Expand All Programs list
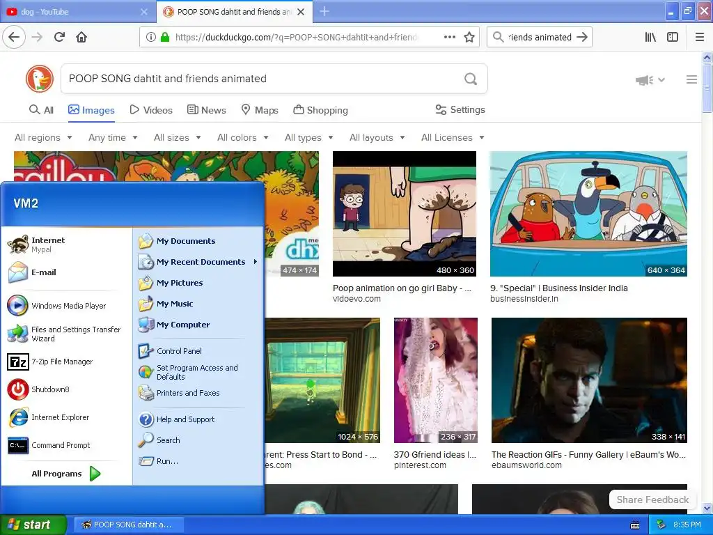This screenshot has width=713, height=535. coord(66,474)
